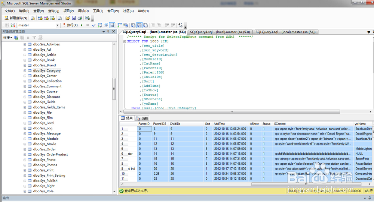Switch to Results to Grid
The height and width of the screenshot is (202, 374).
click(139, 25)
